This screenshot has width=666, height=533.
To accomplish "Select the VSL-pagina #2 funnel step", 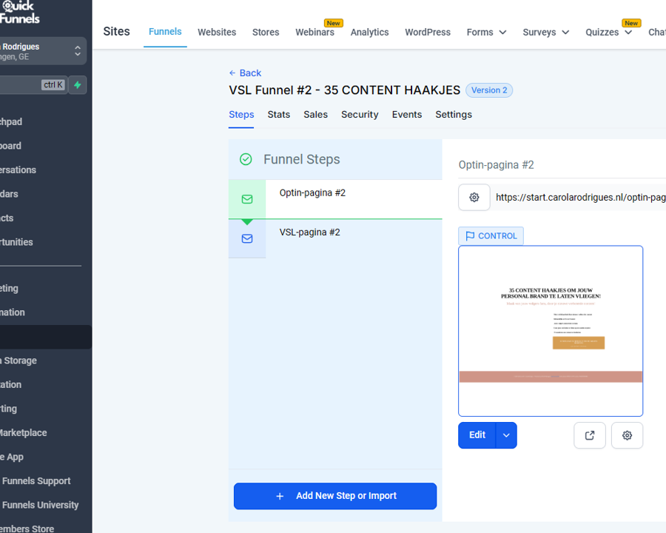I will pyautogui.click(x=309, y=232).
